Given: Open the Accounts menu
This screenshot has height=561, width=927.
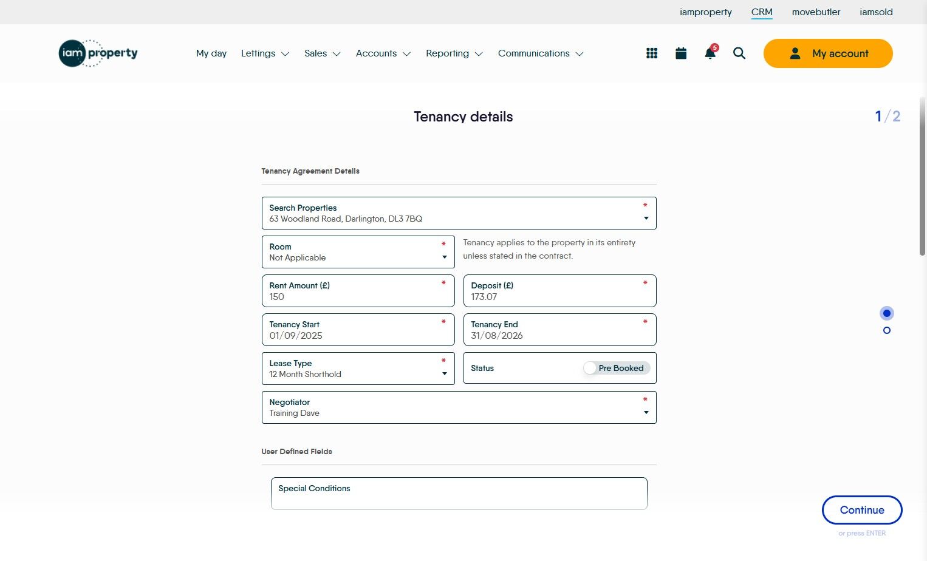Looking at the screenshot, I should pos(383,53).
